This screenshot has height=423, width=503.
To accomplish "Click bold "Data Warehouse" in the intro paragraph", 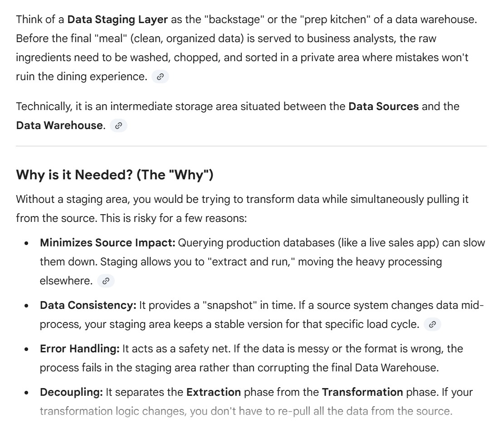I will click(59, 126).
